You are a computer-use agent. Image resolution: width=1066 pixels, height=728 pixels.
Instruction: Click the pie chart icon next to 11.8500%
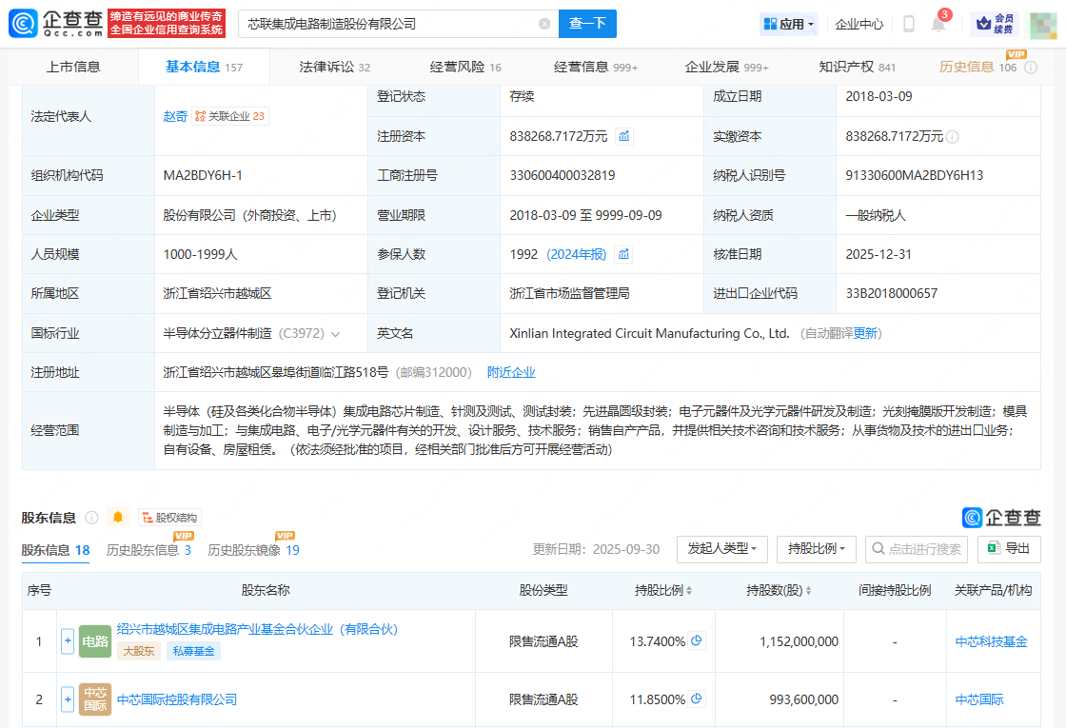[x=697, y=699]
